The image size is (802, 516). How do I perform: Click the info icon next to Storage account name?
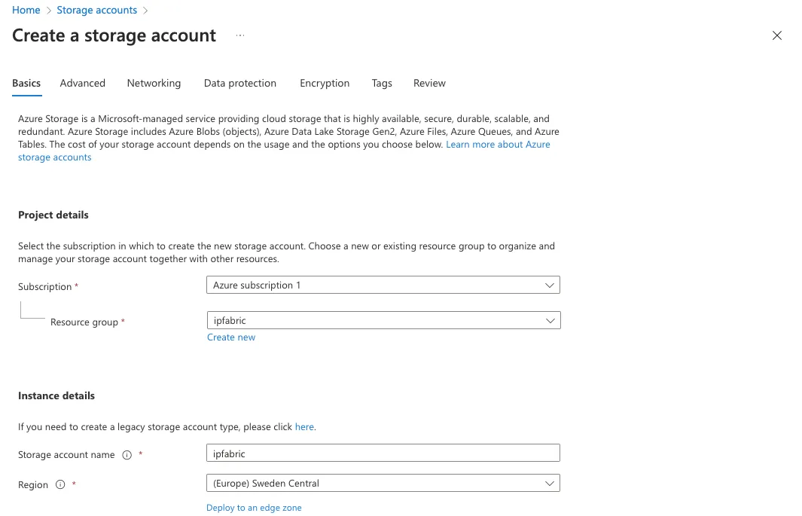[x=127, y=455]
